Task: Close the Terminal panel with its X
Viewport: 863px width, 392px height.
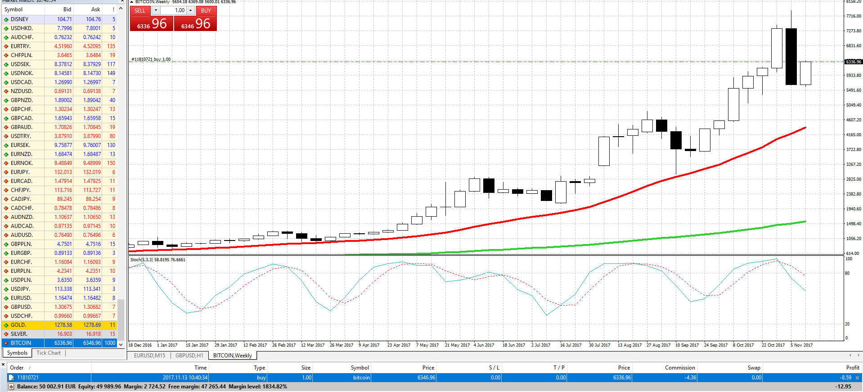Action: tap(3, 365)
